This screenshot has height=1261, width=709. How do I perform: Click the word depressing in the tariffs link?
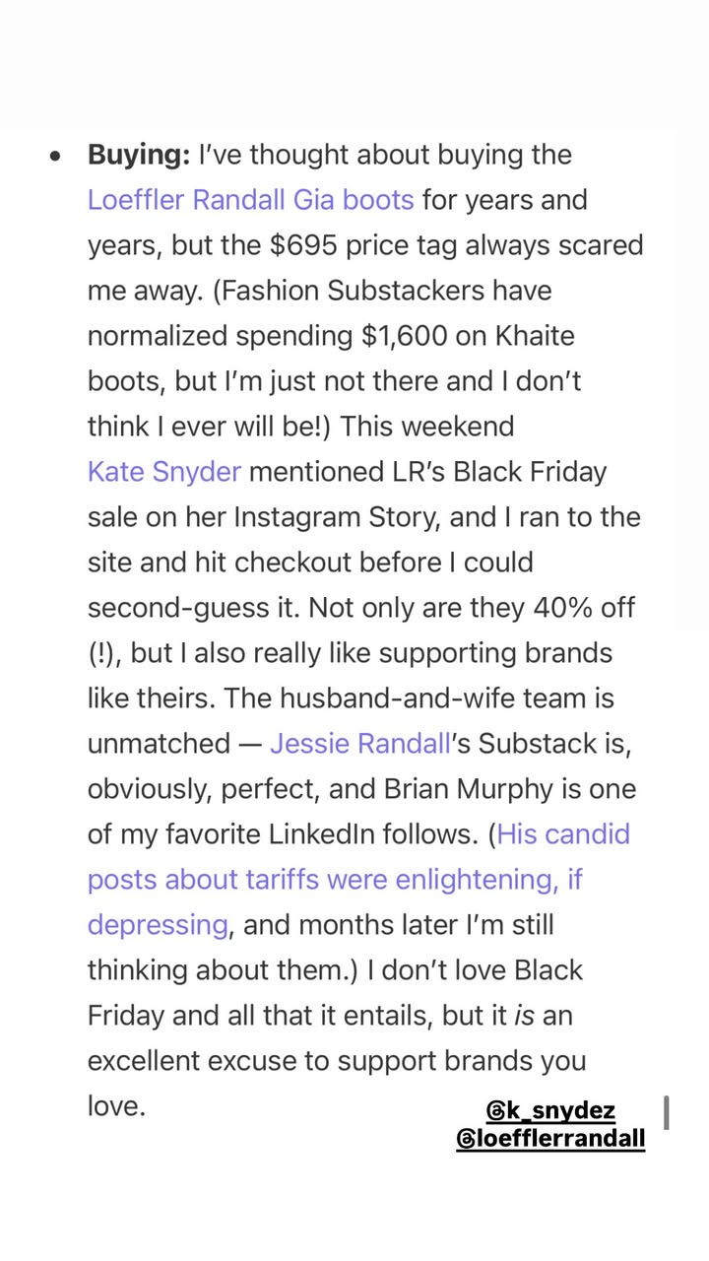pos(158,925)
